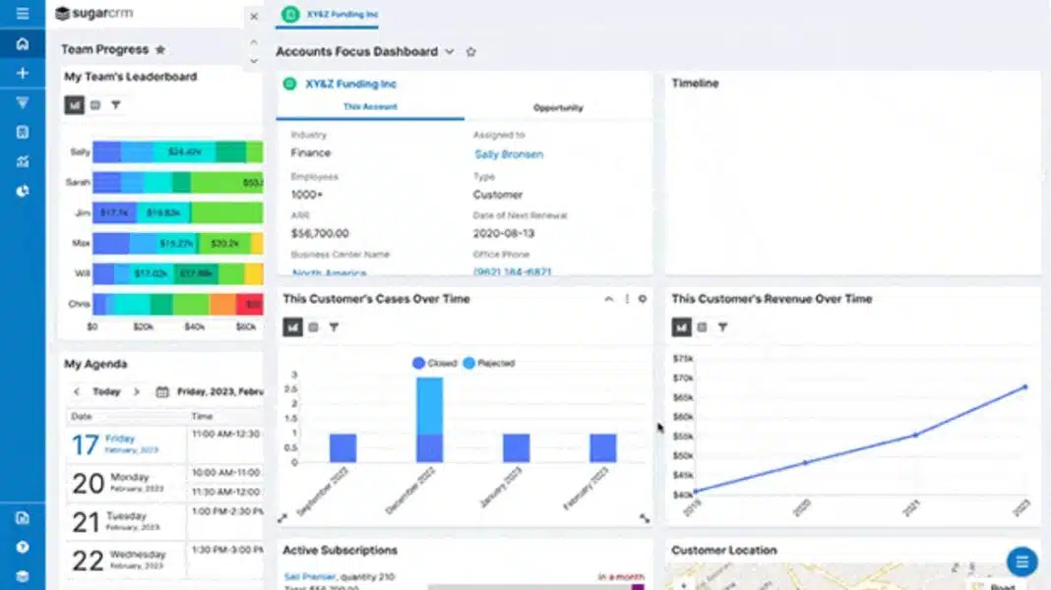Select the This Account tab
This screenshot has height=590, width=1051.
(x=370, y=107)
